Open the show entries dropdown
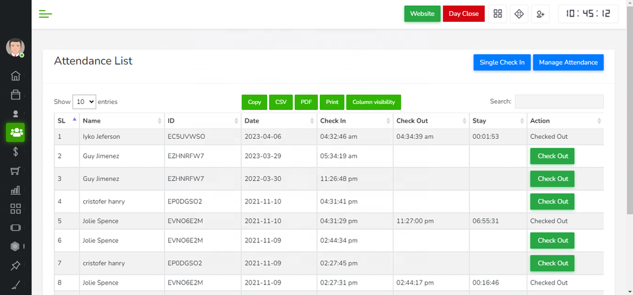This screenshot has width=633, height=295. click(x=84, y=102)
